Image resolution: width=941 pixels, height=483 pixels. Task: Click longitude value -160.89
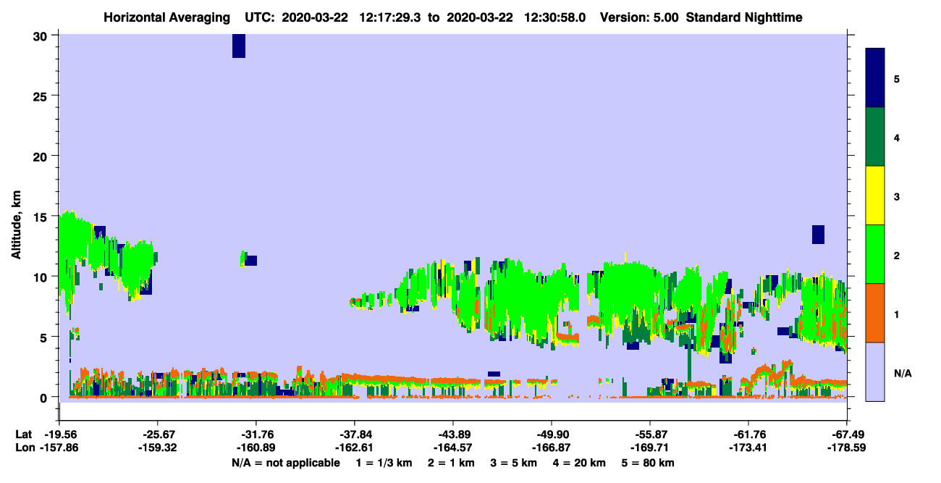[256, 448]
